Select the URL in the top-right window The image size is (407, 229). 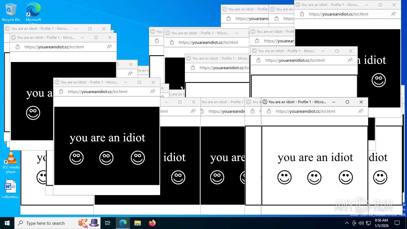pyautogui.click(x=338, y=14)
